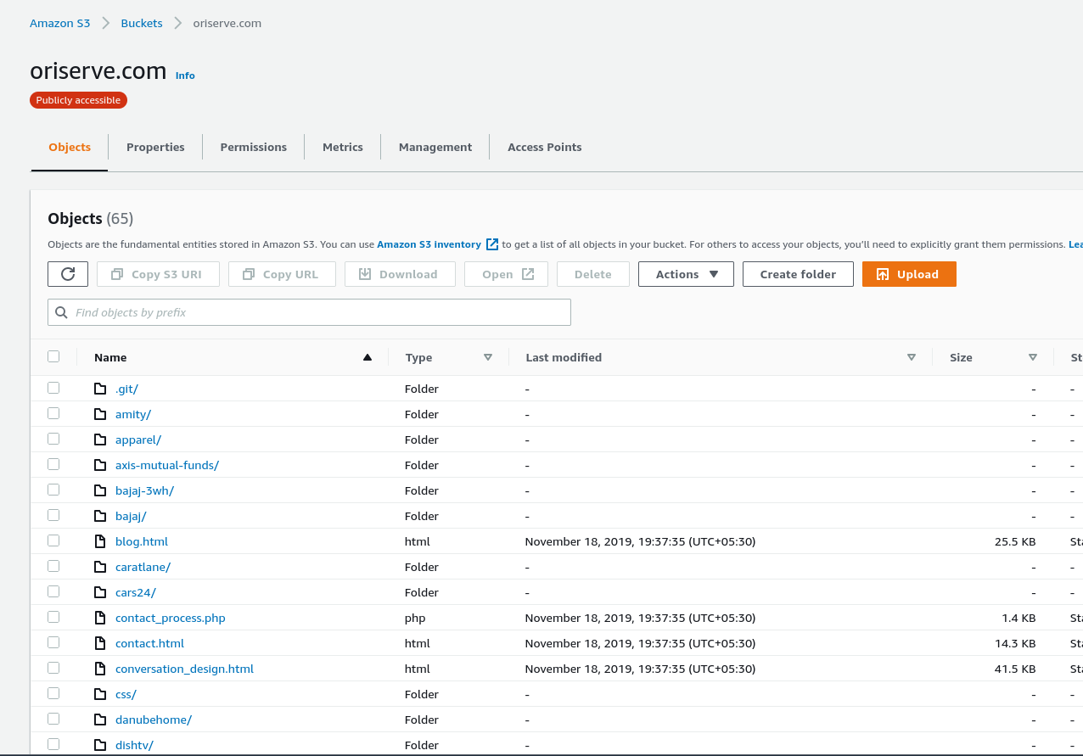The height and width of the screenshot is (756, 1083).
Task: Toggle the select-all checkbox in table header
Action: [x=53, y=356]
